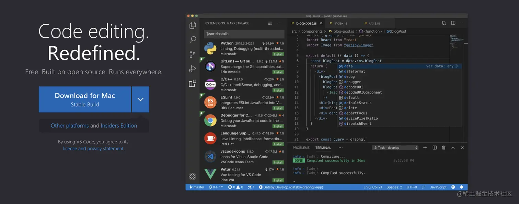The height and width of the screenshot is (204, 519).
Task: Open the Run and Debug view
Action: coord(193,69)
